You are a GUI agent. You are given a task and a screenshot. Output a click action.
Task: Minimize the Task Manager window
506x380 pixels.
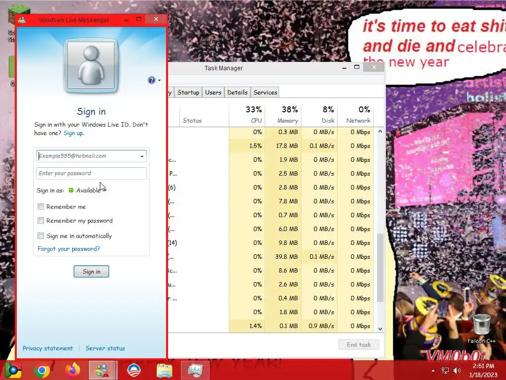coord(344,67)
